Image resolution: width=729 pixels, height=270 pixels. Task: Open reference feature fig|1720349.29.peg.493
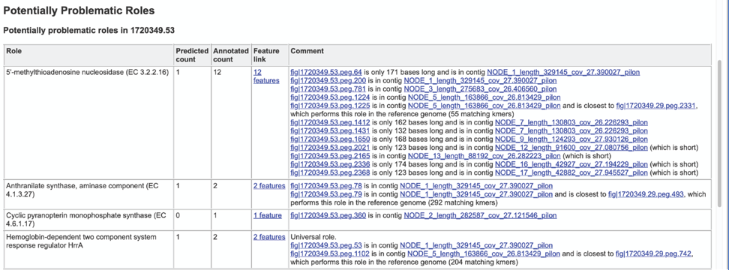click(646, 194)
